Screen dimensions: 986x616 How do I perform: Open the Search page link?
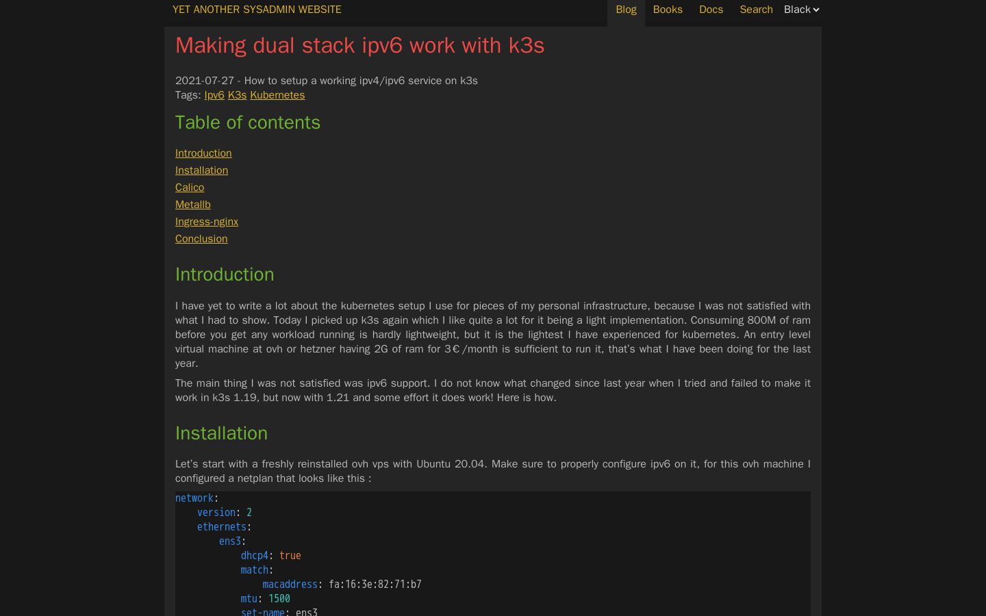[756, 10]
